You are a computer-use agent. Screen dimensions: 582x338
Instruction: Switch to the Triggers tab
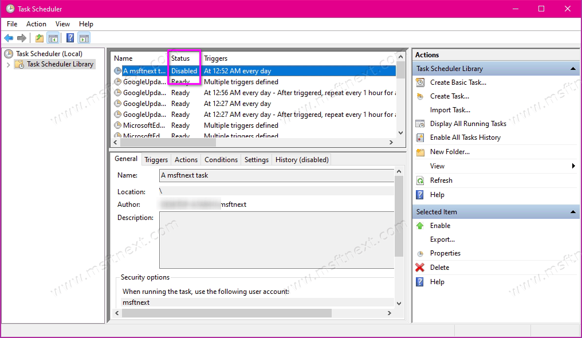pyautogui.click(x=156, y=159)
